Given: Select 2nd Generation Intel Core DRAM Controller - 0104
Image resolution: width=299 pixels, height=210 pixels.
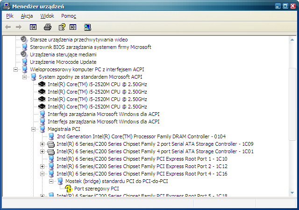Looking at the screenshot, I should click(141, 136).
